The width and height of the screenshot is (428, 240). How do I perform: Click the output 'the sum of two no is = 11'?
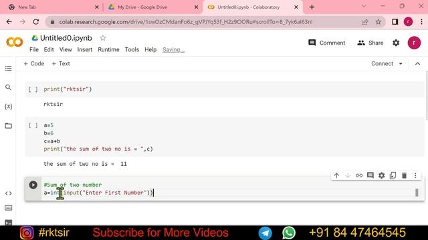(85, 164)
